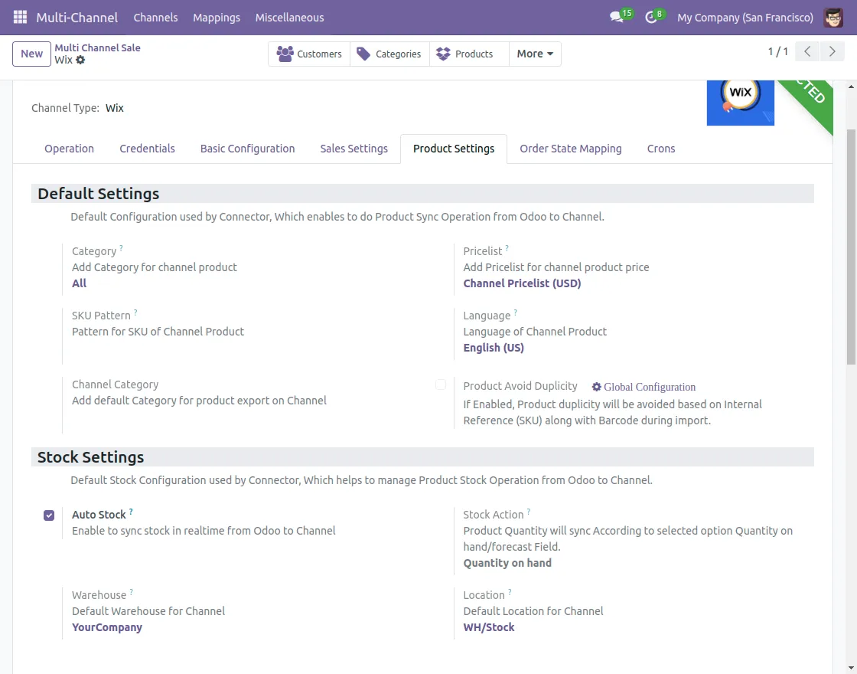Viewport: 857px width, 674px height.
Task: Open Products via its boxes icon
Action: tap(442, 54)
